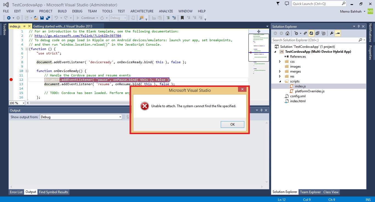Open the TOOLS menu
Screen dimensions: 375x202
pyautogui.click(x=107, y=11)
